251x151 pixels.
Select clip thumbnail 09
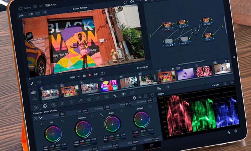148,79
